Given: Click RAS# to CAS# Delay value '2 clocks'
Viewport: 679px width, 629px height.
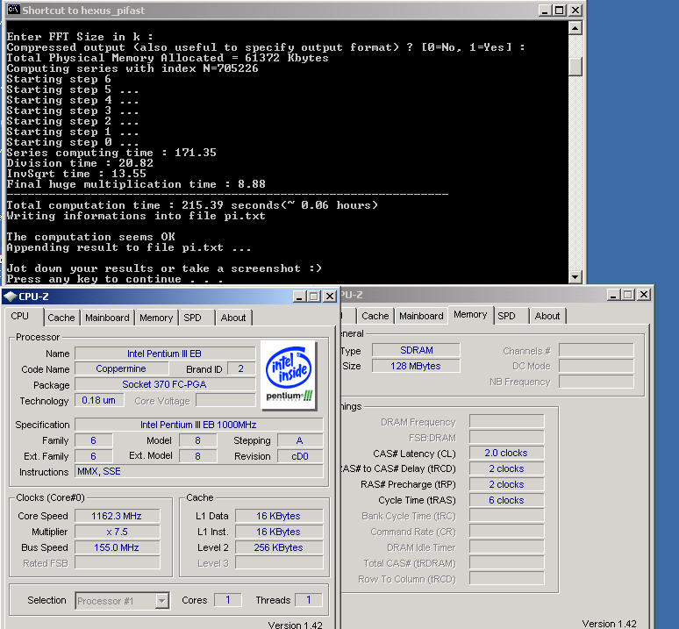Looking at the screenshot, I should click(x=506, y=468).
